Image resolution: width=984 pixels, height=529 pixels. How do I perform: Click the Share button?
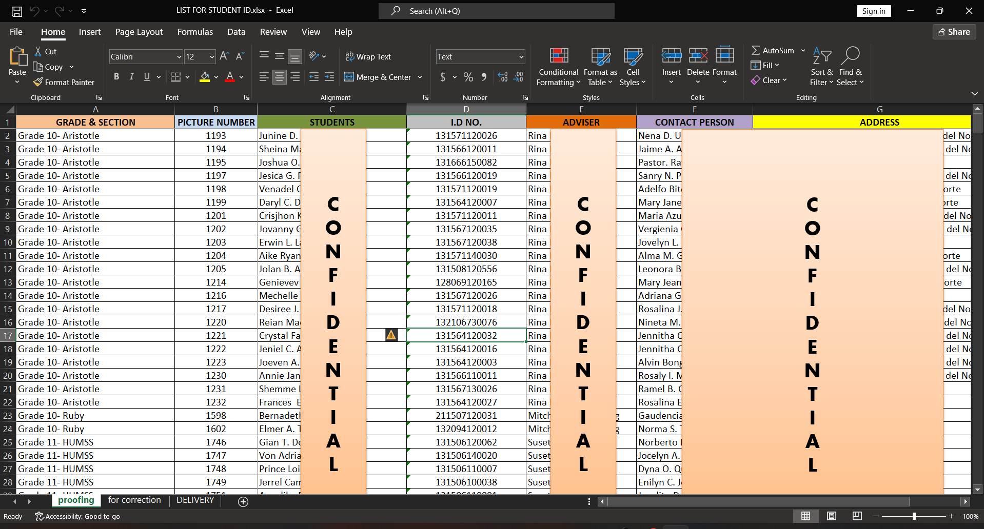coord(954,32)
